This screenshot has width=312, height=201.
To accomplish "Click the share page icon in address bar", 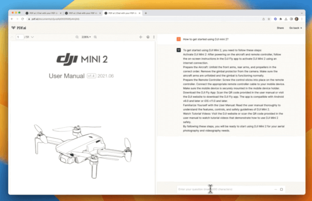I will [264, 19].
